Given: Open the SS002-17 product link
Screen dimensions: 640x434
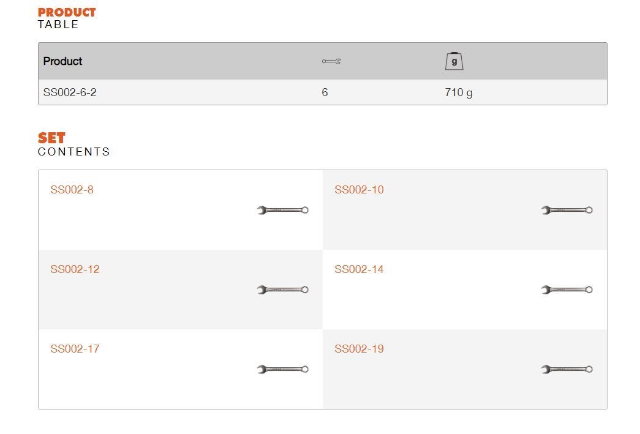Looking at the screenshot, I should (75, 349).
